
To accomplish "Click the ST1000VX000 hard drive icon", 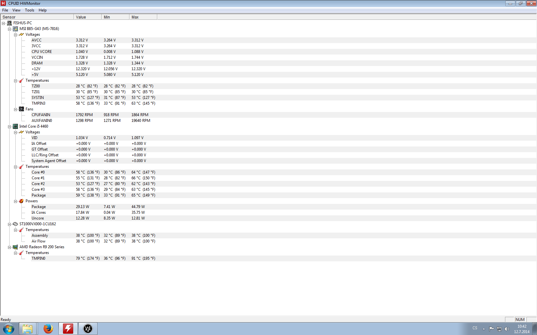I will tap(15, 224).
